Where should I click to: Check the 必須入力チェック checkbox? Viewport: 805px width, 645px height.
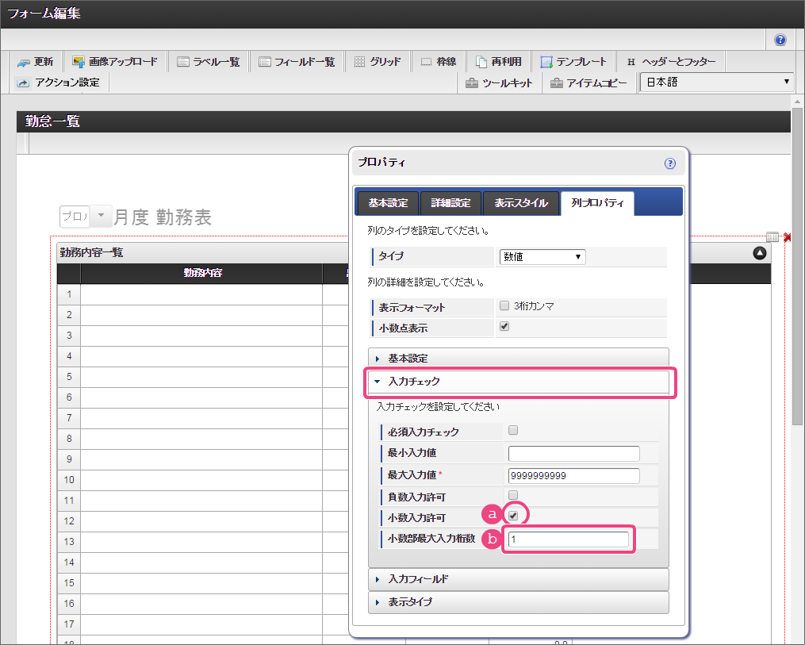(513, 431)
